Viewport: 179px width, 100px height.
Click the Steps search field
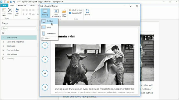pos(19,28)
